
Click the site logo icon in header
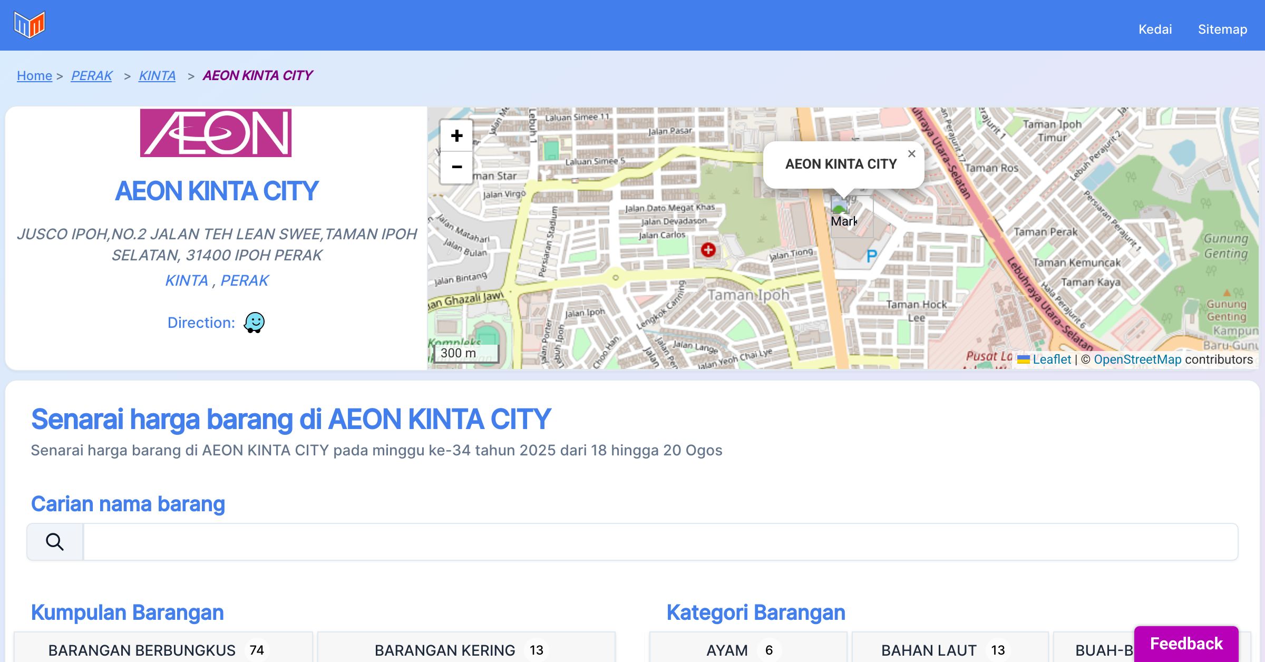pos(30,25)
